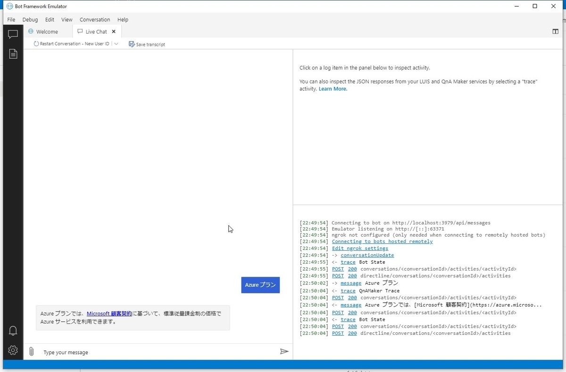Click the Learn More link
566x372 pixels.
[333, 89]
